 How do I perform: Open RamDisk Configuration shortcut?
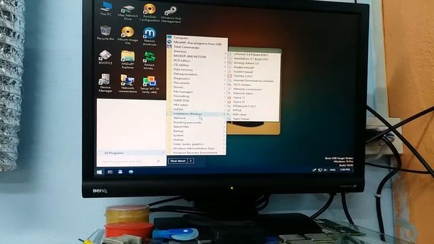(x=149, y=12)
